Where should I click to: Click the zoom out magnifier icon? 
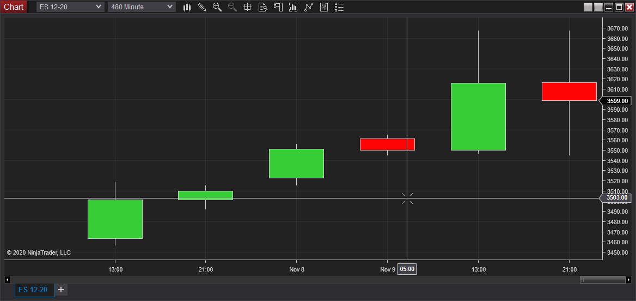pos(233,7)
